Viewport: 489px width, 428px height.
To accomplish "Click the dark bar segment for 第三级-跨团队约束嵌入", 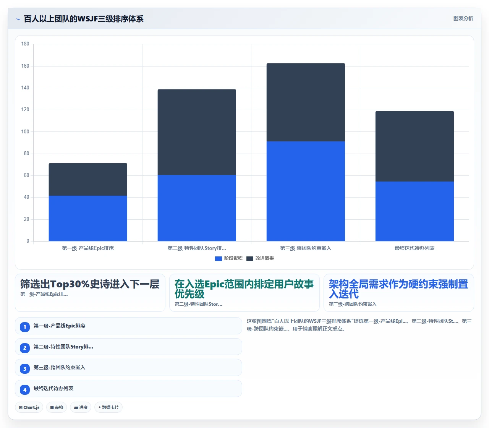I will [306, 102].
